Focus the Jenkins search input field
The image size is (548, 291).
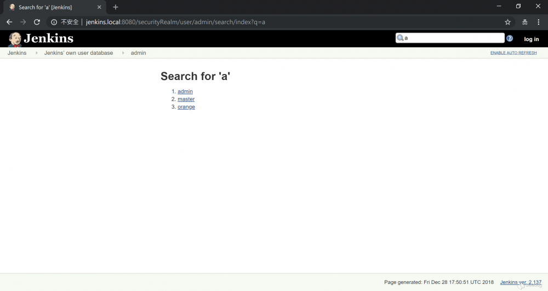pos(450,38)
